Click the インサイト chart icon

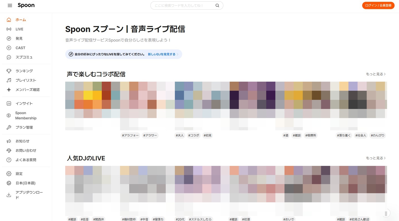tap(9, 103)
